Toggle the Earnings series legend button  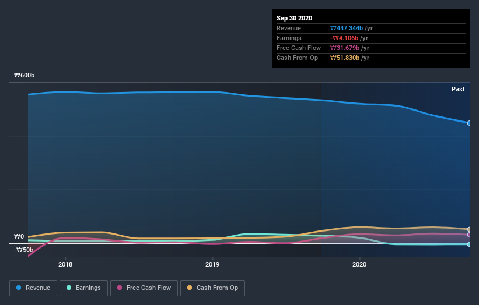tap(83, 288)
